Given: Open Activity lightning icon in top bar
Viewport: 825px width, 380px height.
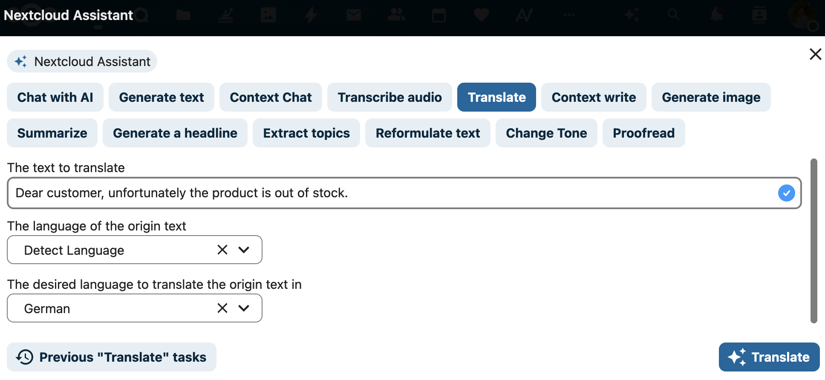Looking at the screenshot, I should 311,15.
